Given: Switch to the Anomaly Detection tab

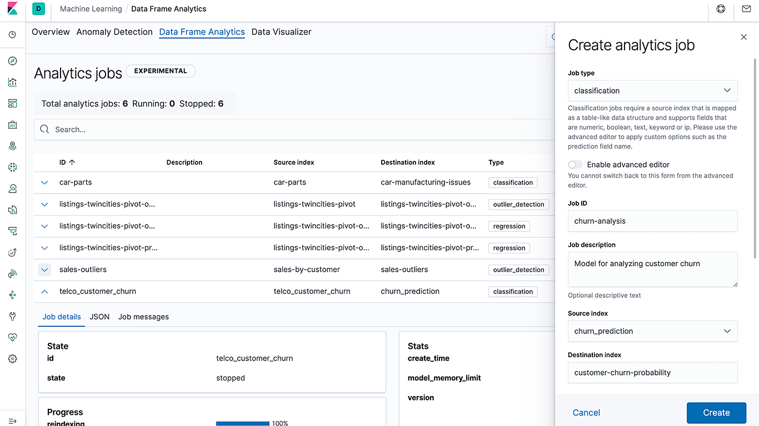Looking at the screenshot, I should tap(114, 32).
